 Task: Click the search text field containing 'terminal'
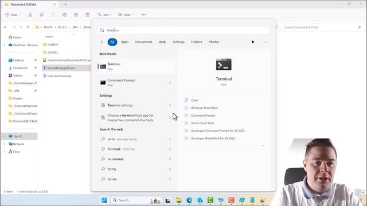click(183, 30)
